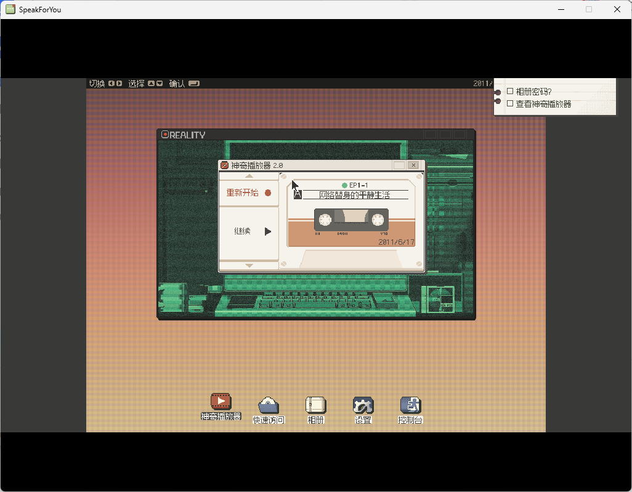Click the 切换 left/right arrows hint

pyautogui.click(x=115, y=84)
